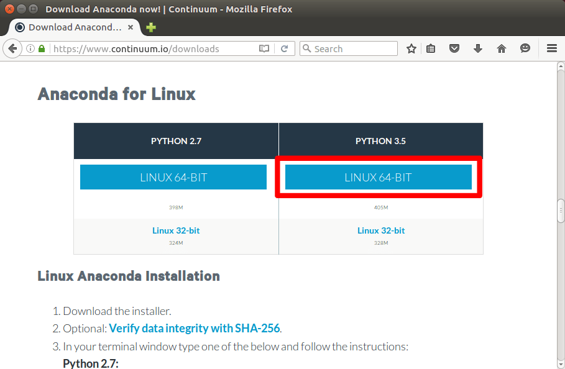Toggle Reader View icon in address bar
The image size is (565, 369).
pos(264,48)
